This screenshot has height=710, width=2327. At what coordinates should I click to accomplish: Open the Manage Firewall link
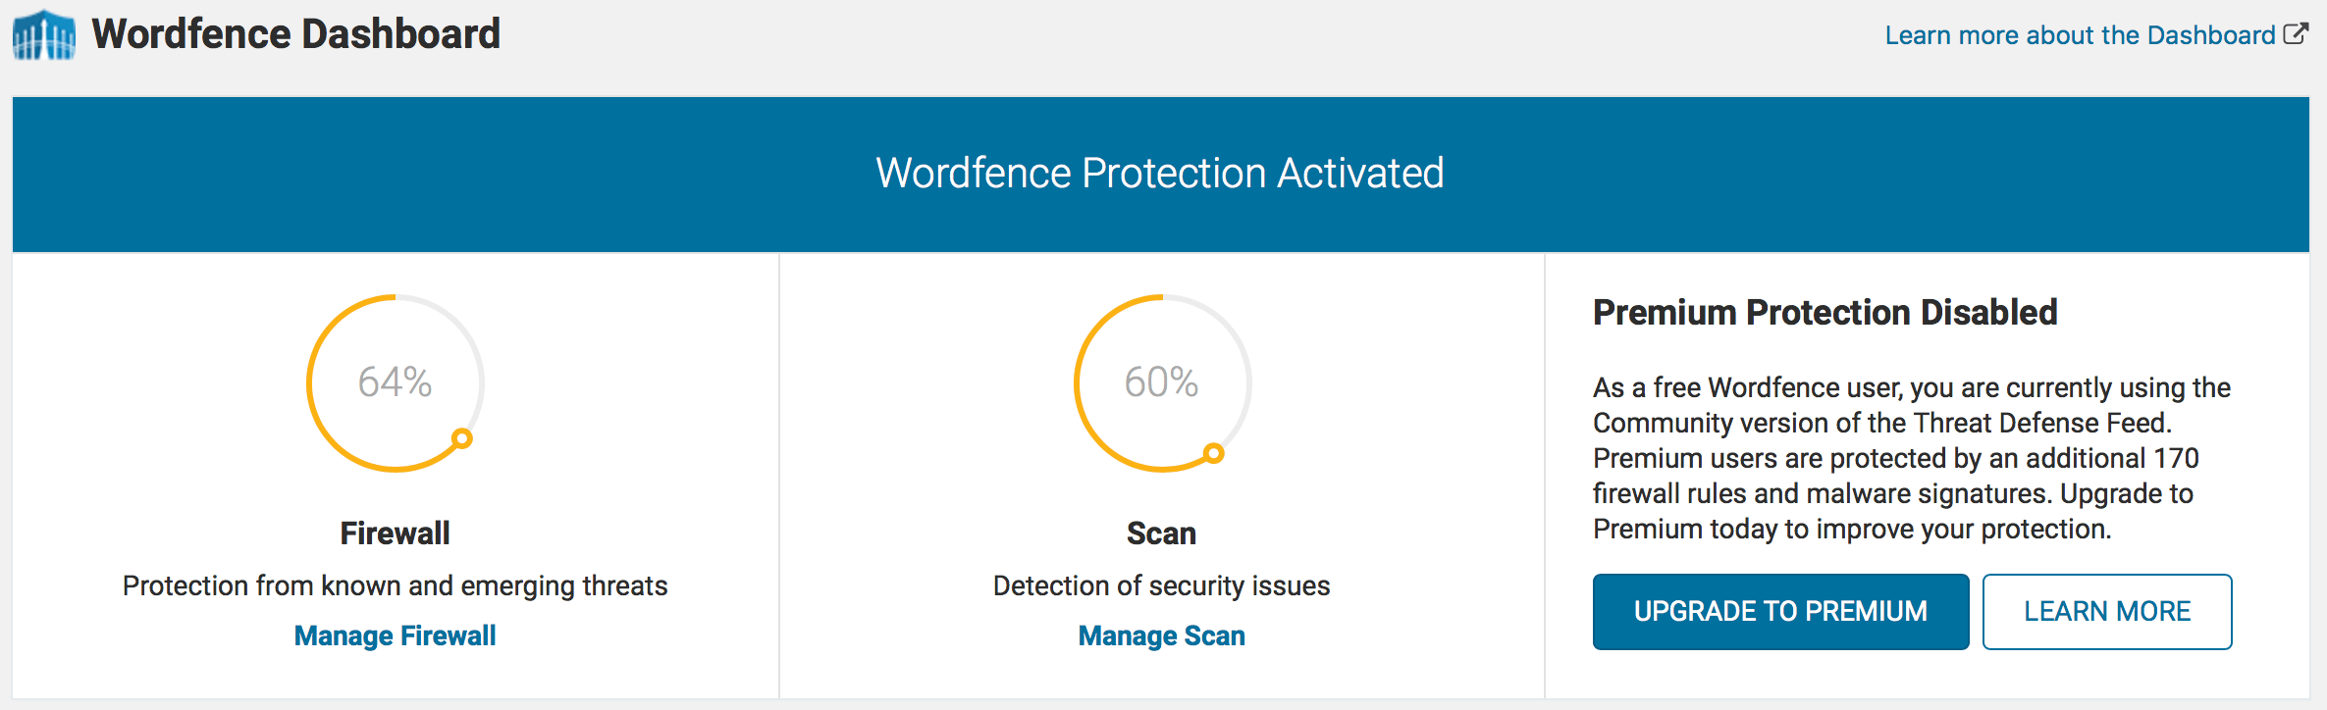(395, 635)
